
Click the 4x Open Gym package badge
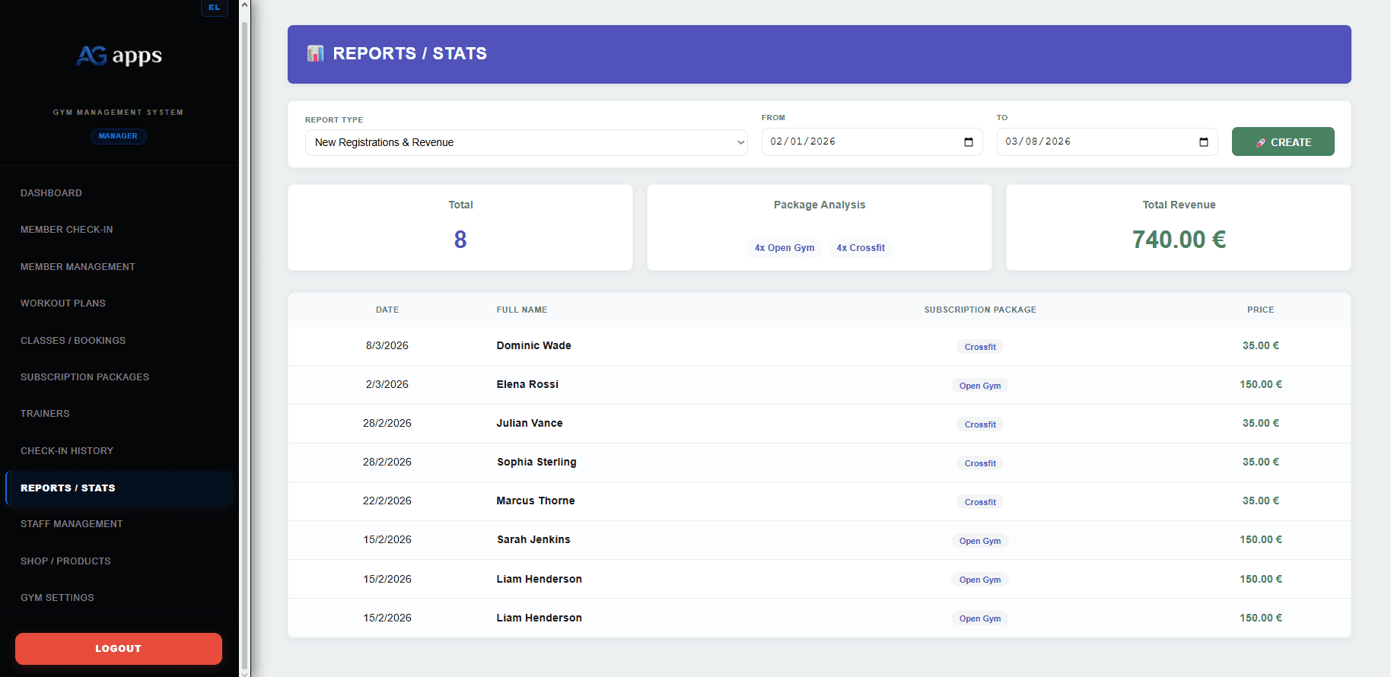[x=784, y=248]
